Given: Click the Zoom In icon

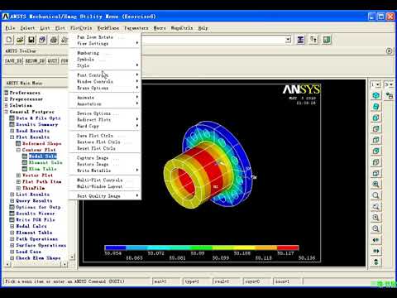Looking at the screenshot, I should 375,218.
